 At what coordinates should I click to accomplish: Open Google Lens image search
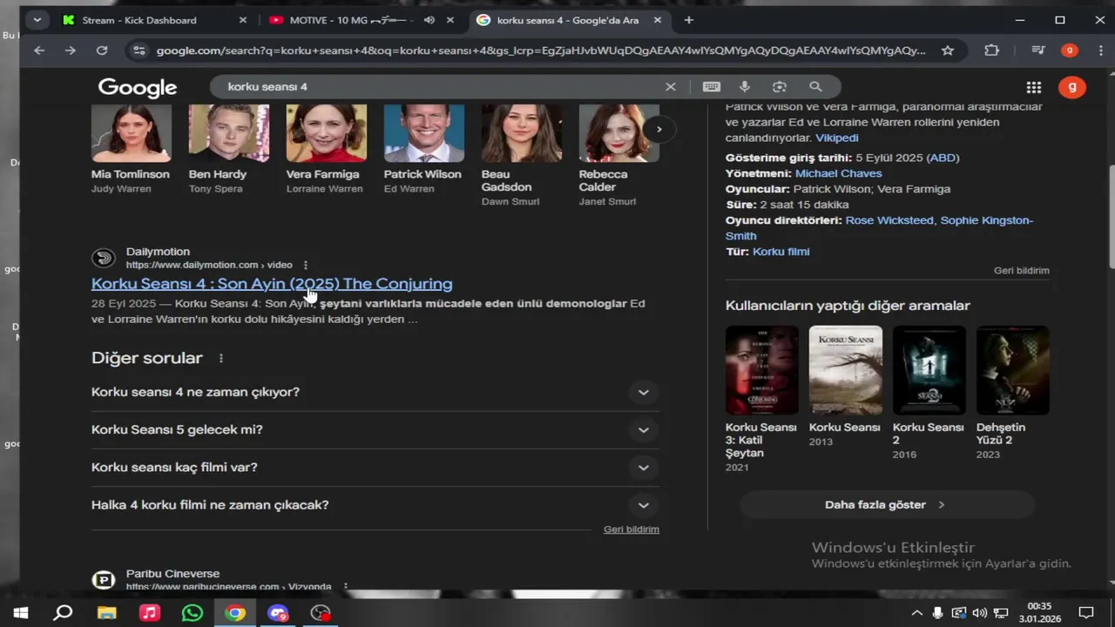click(780, 87)
